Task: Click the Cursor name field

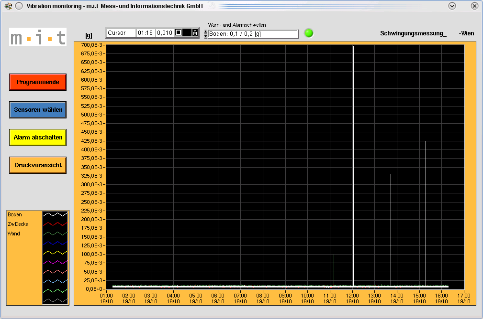Action: (121, 33)
